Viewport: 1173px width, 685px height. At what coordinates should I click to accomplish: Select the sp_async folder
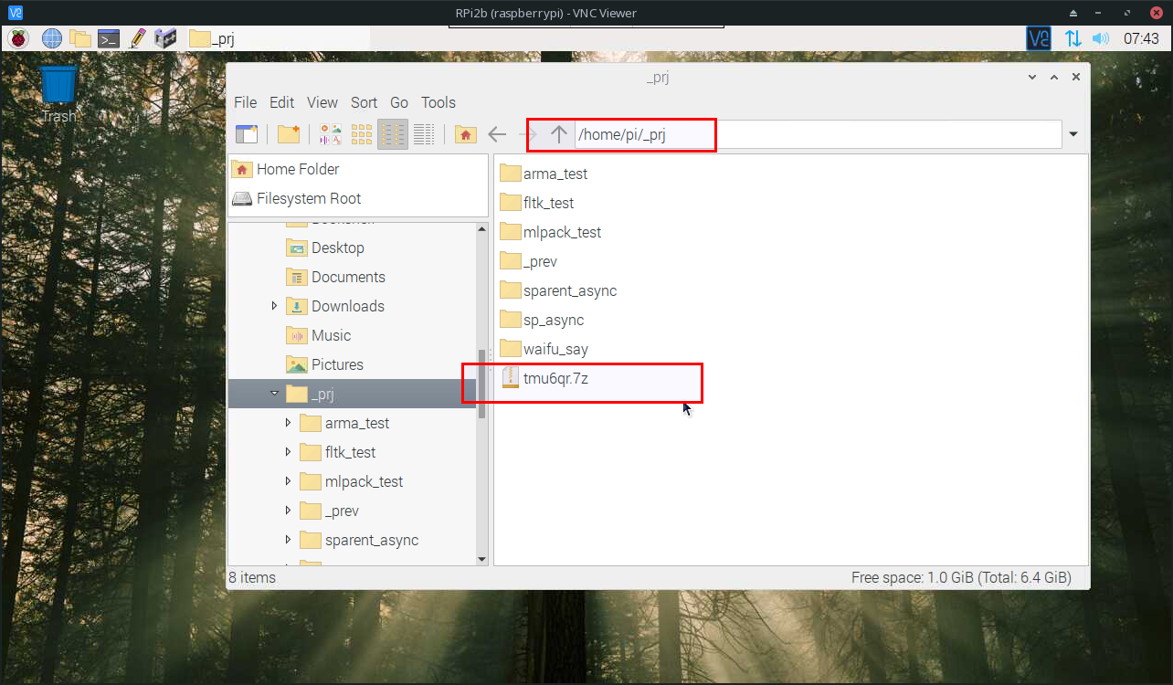tap(543, 320)
